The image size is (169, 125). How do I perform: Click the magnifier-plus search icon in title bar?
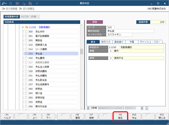coord(4,3)
